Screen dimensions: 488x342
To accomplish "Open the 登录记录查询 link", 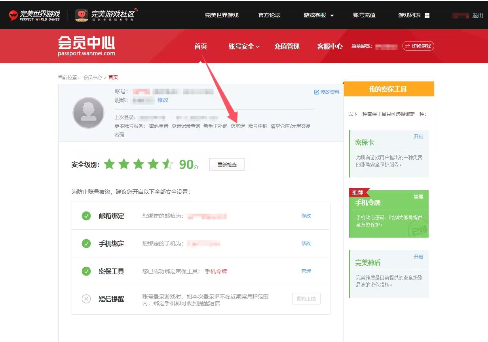I will tap(186, 126).
